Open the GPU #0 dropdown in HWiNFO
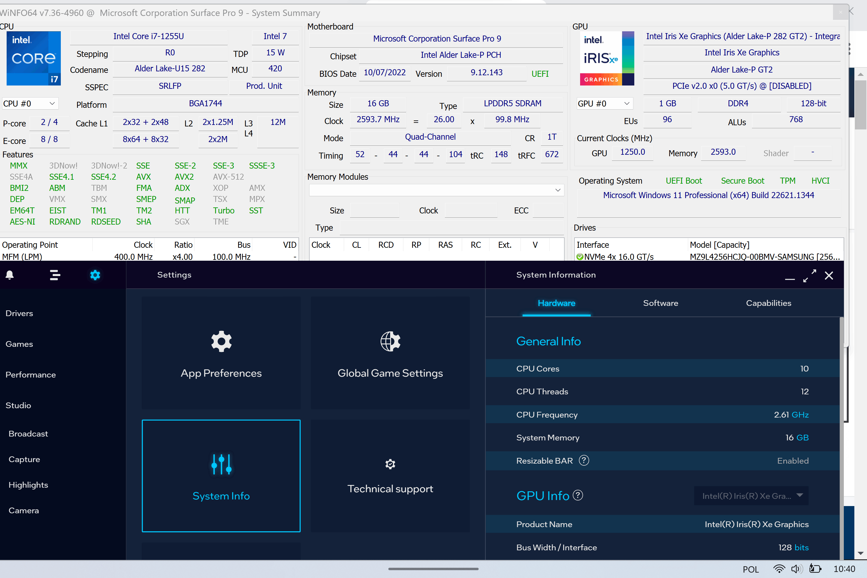The width and height of the screenshot is (867, 578). [604, 104]
